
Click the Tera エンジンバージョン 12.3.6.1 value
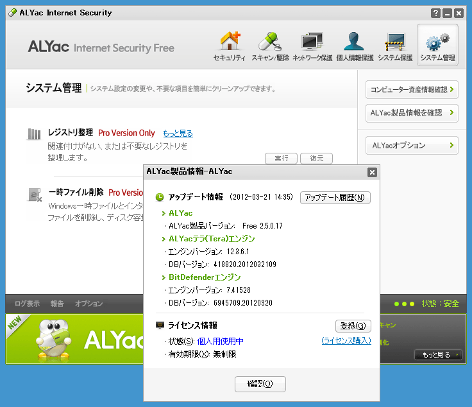(x=238, y=252)
